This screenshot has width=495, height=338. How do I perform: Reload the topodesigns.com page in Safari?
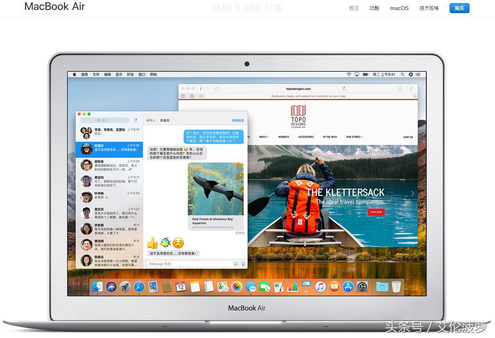[344, 89]
